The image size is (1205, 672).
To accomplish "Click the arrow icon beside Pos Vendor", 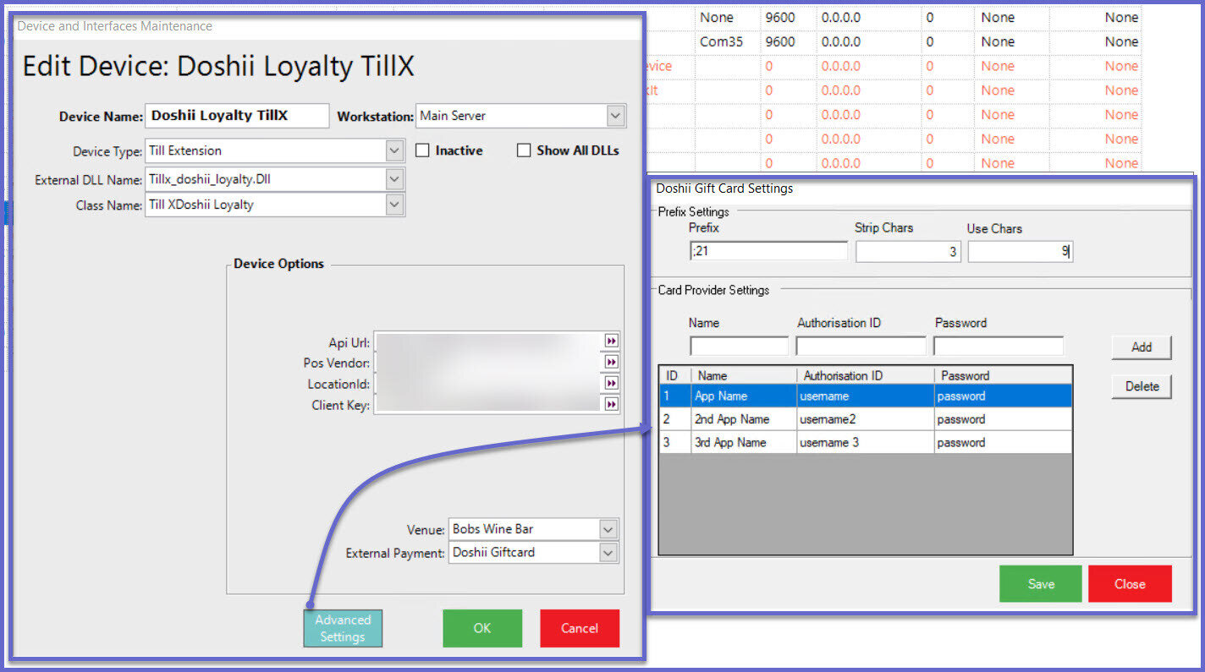I will (611, 362).
